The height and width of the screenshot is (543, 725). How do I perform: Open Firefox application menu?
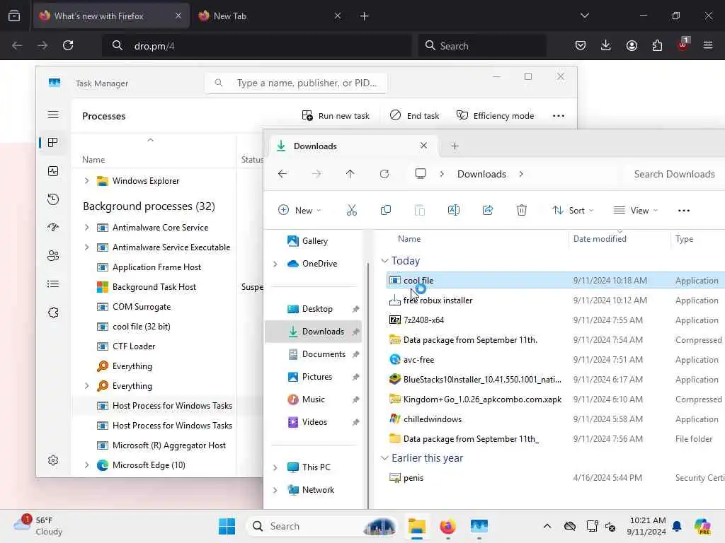(x=708, y=45)
